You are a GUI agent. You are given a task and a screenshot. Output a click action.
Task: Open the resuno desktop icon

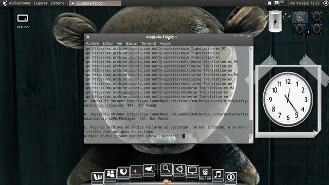click(x=23, y=21)
